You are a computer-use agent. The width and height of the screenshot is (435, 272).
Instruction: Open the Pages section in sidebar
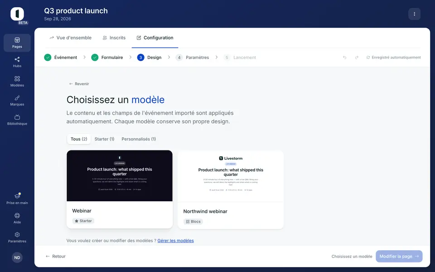[17, 43]
